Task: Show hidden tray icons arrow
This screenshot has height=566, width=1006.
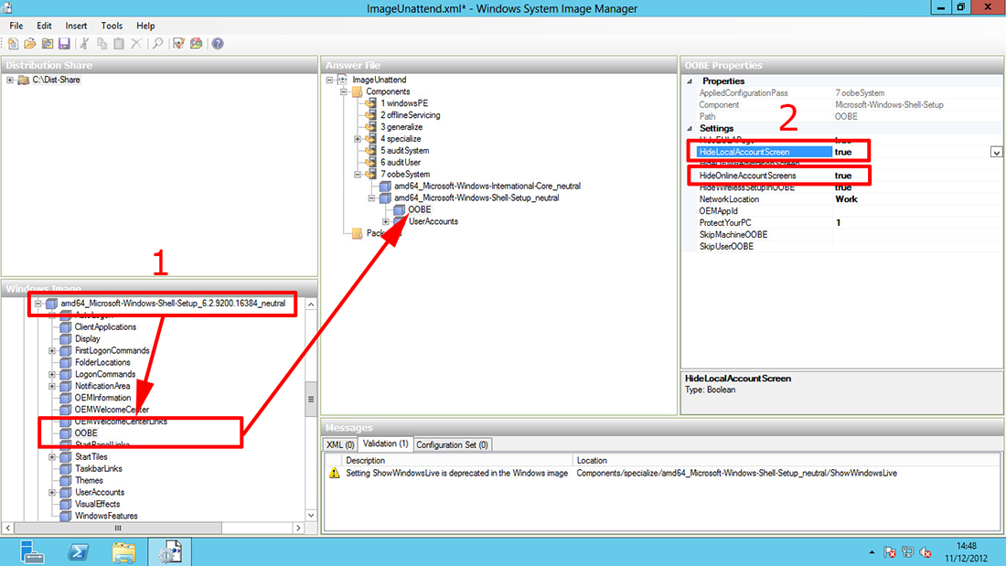Action: (x=872, y=552)
